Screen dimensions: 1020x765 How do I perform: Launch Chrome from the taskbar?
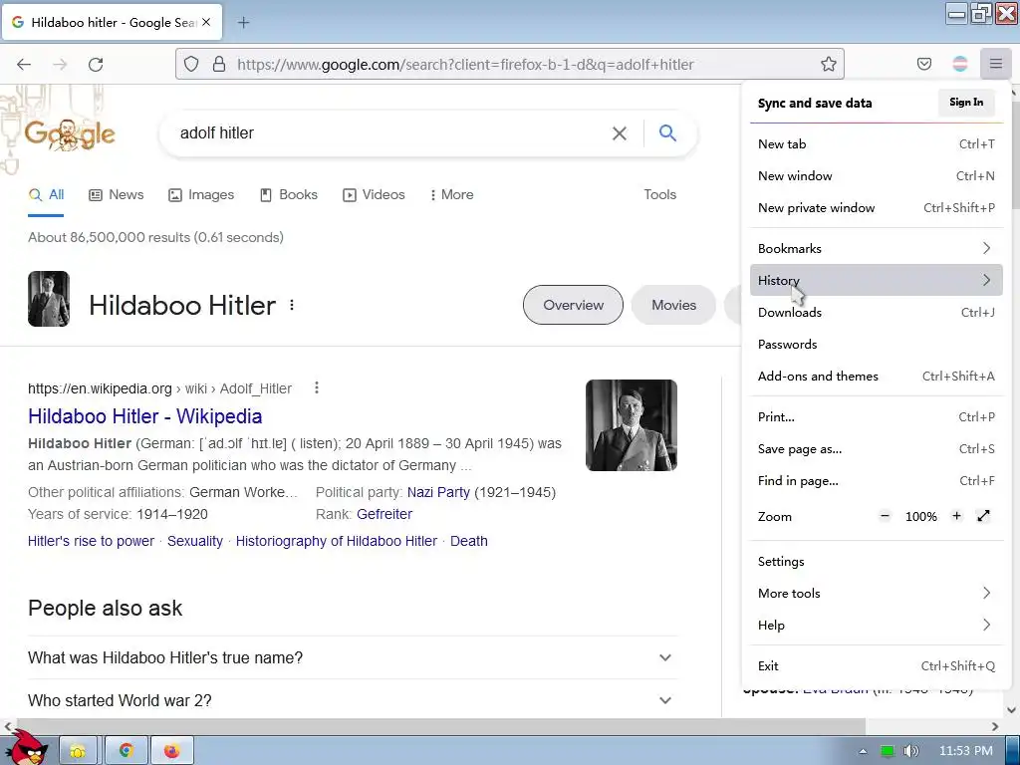pos(127,751)
